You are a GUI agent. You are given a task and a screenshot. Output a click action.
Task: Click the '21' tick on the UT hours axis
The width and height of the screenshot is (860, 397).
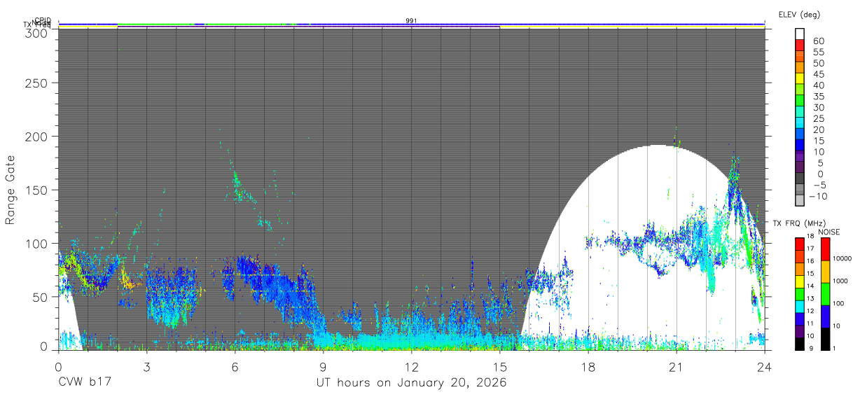(676, 365)
